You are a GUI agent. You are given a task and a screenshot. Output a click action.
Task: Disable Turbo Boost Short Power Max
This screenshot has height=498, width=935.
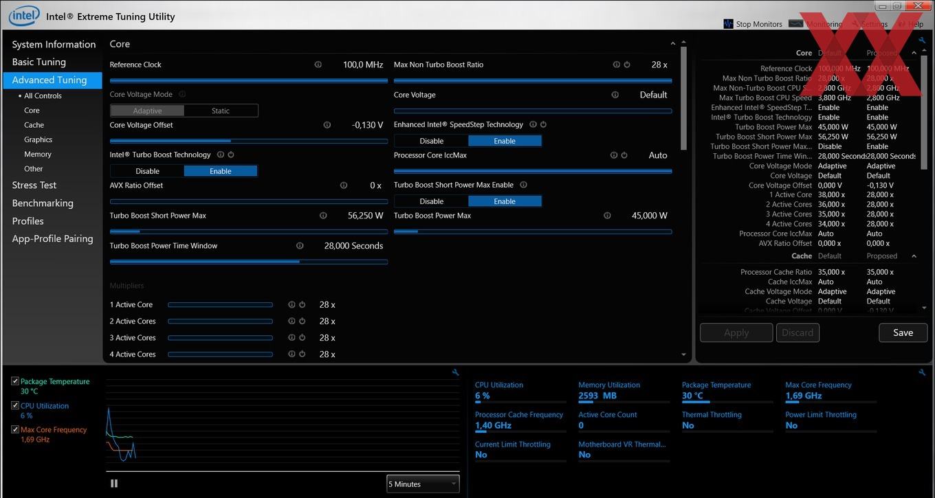point(431,201)
